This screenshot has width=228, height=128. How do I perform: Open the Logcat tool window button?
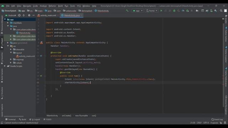pyautogui.click(x=35, y=119)
